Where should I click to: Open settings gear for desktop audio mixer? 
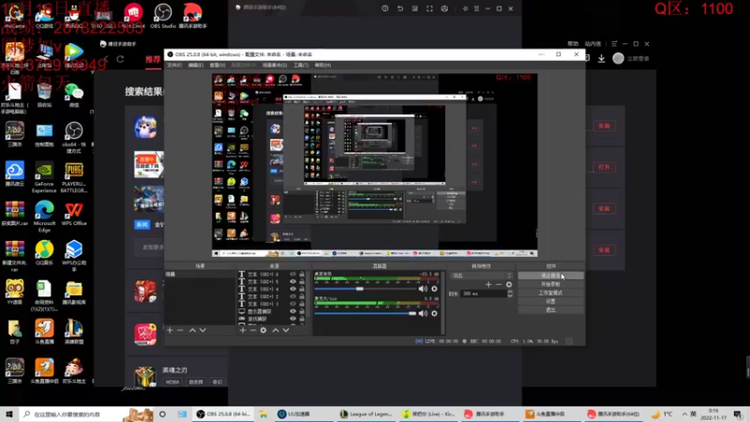[433, 288]
